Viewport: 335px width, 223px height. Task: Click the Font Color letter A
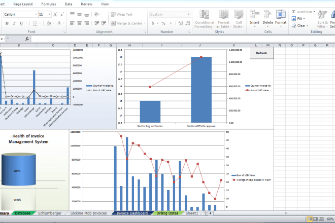coord(59,23)
